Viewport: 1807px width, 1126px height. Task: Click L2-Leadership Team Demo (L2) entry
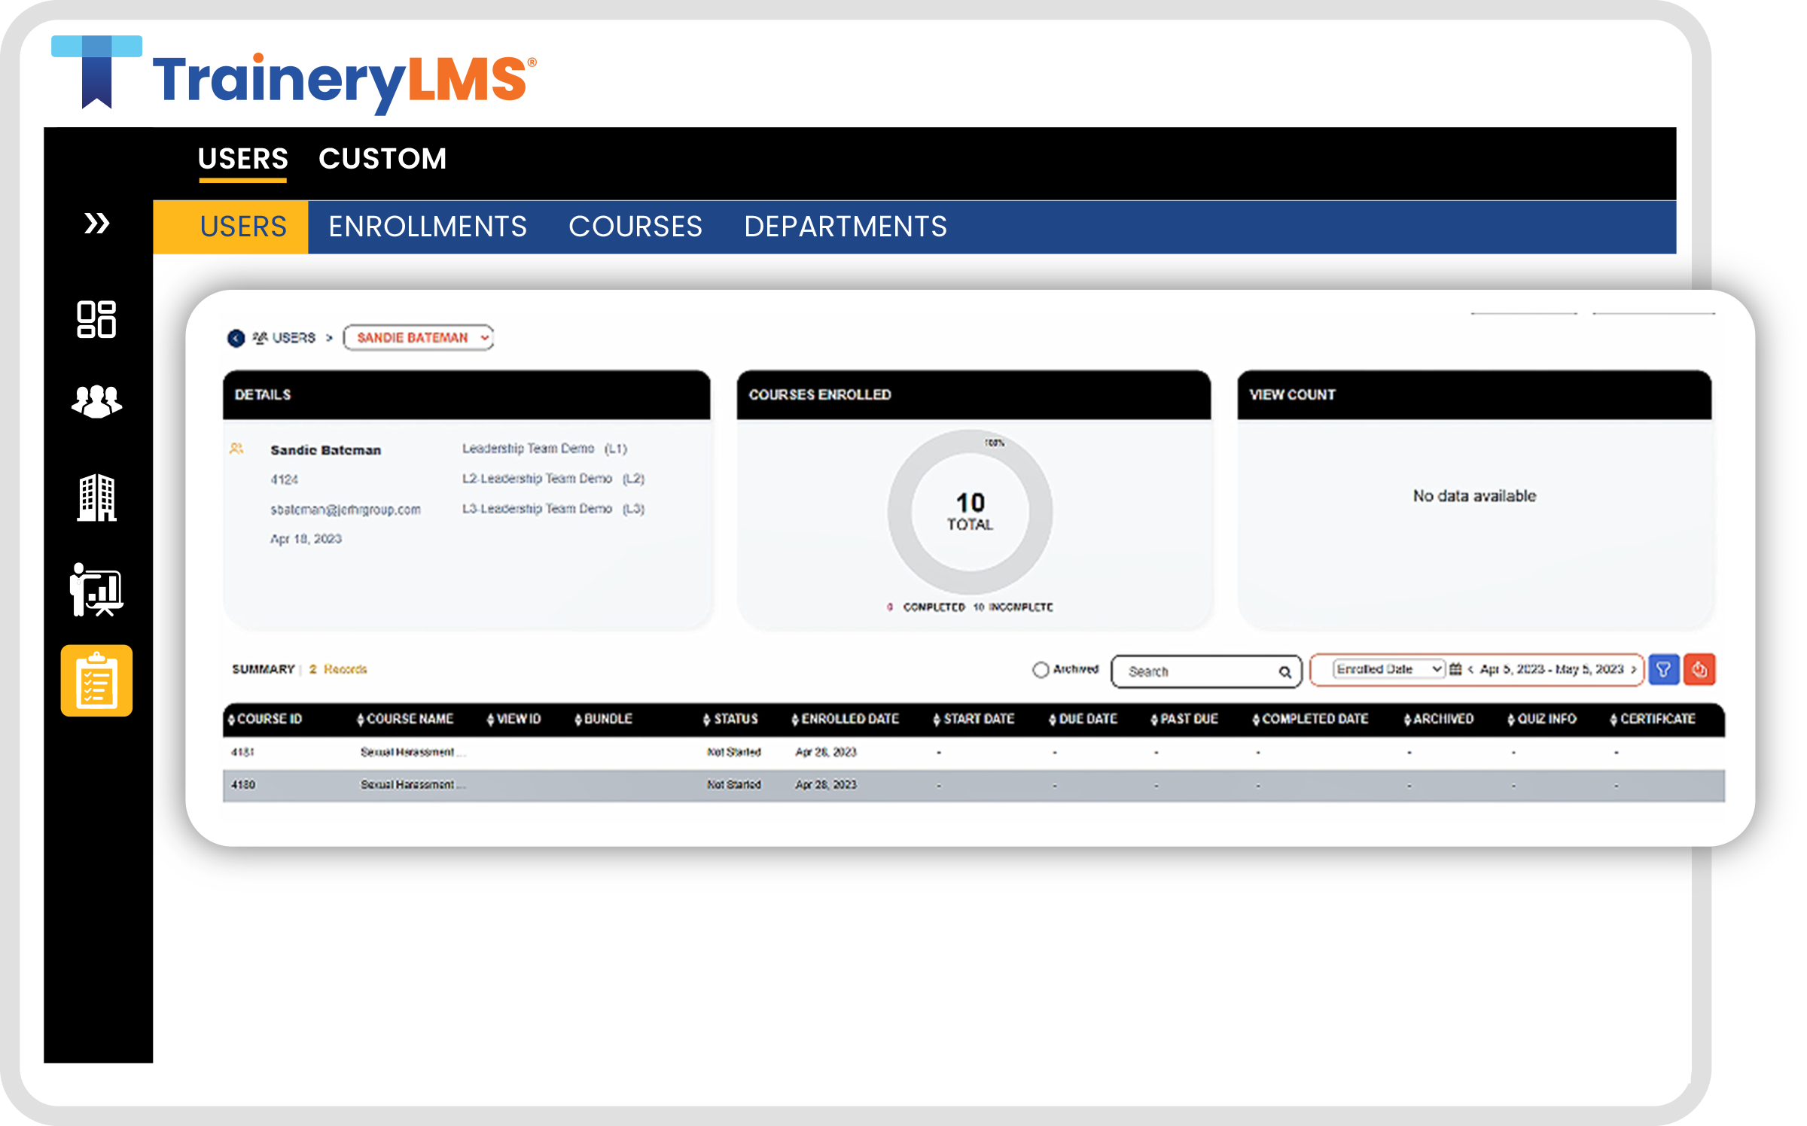coord(553,479)
